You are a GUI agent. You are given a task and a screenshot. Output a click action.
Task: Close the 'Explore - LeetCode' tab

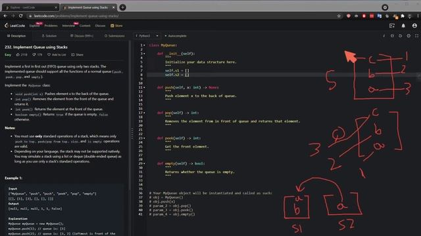click(x=55, y=7)
